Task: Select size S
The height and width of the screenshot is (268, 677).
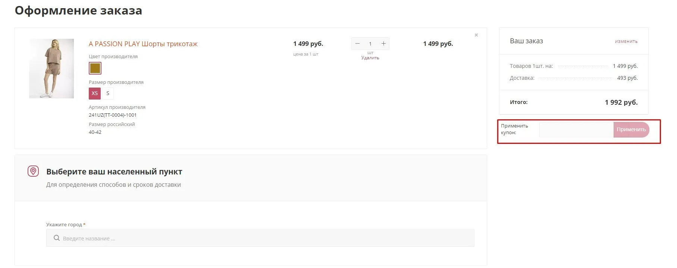Action: point(108,93)
